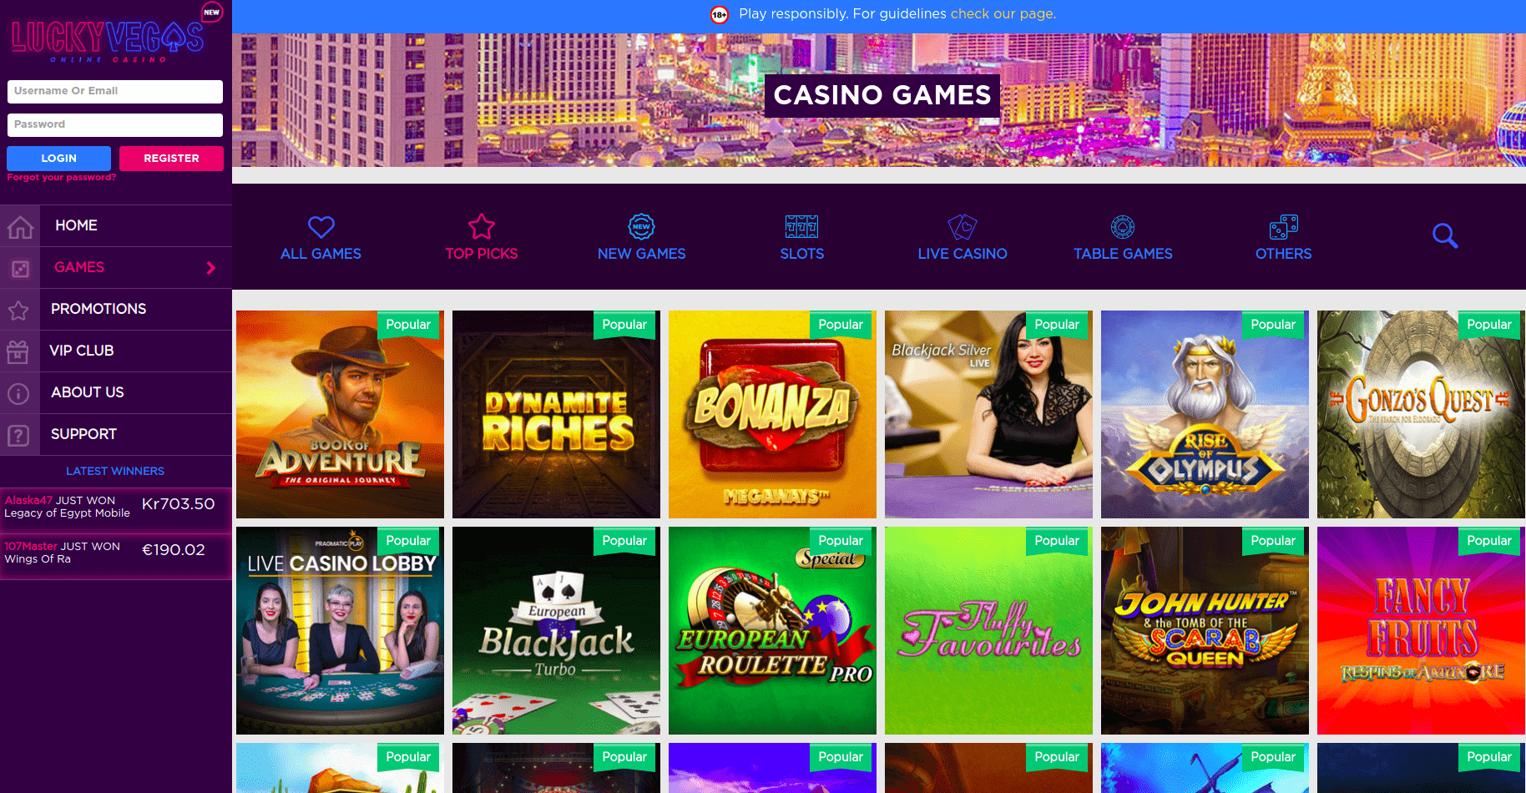Go to the Support menu item

pos(83,434)
